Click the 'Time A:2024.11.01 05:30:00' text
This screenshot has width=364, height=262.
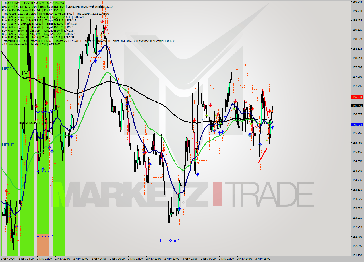click(19, 13)
